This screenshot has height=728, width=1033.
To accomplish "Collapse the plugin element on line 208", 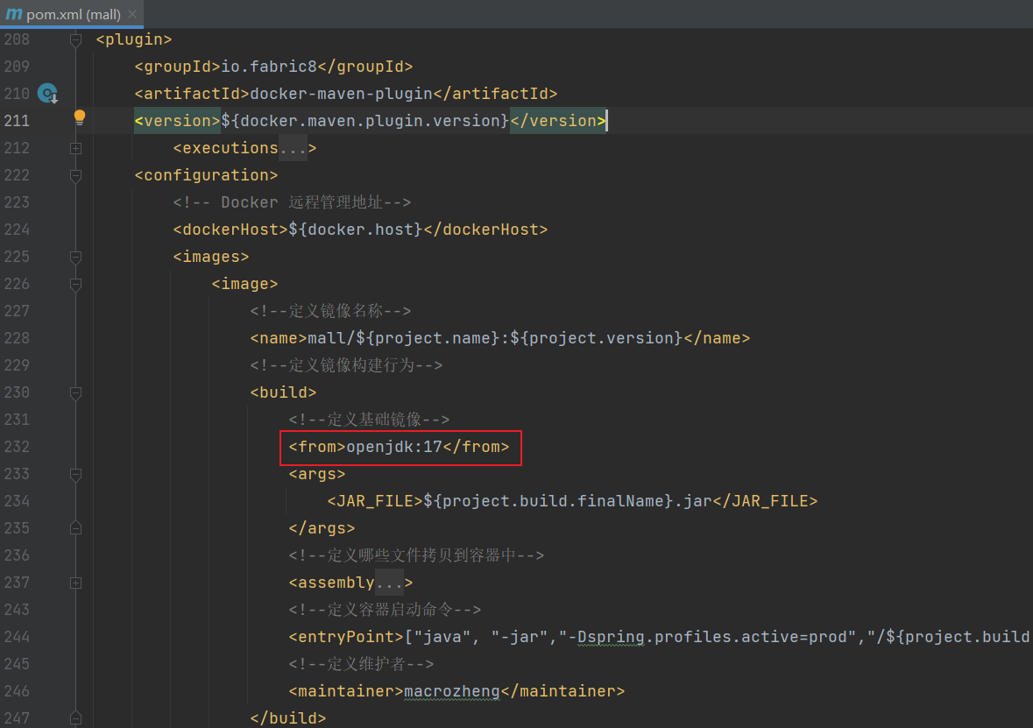I will (76, 39).
